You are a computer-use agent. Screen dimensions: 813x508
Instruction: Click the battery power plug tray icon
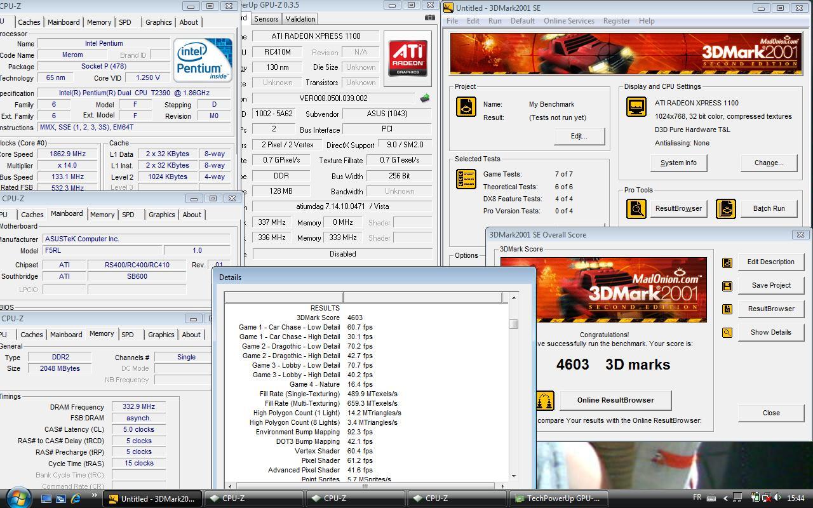pos(756,498)
